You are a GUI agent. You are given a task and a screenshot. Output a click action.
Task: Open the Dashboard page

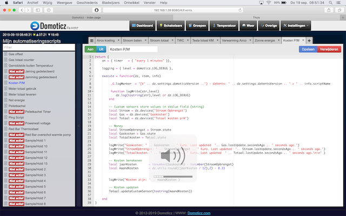tap(143, 26)
